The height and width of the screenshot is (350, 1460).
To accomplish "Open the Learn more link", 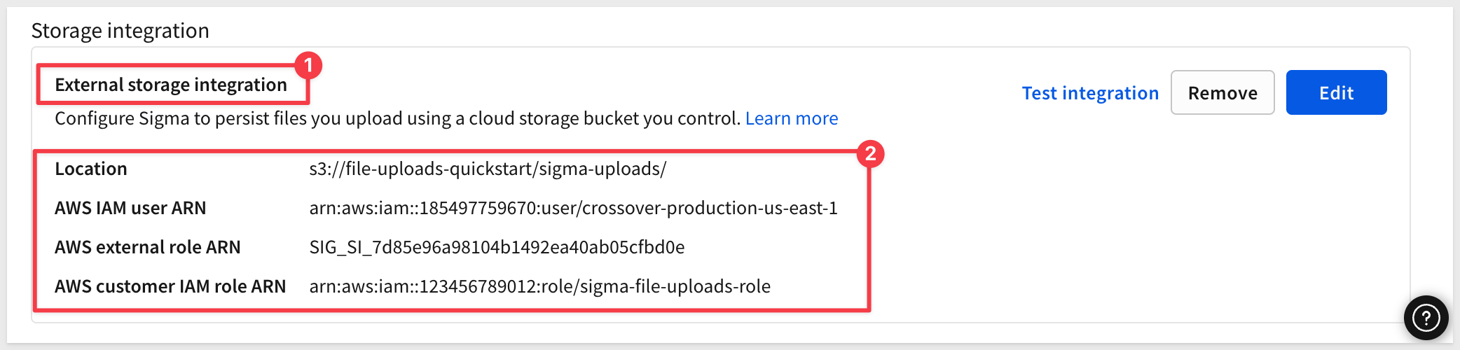I will tap(792, 118).
